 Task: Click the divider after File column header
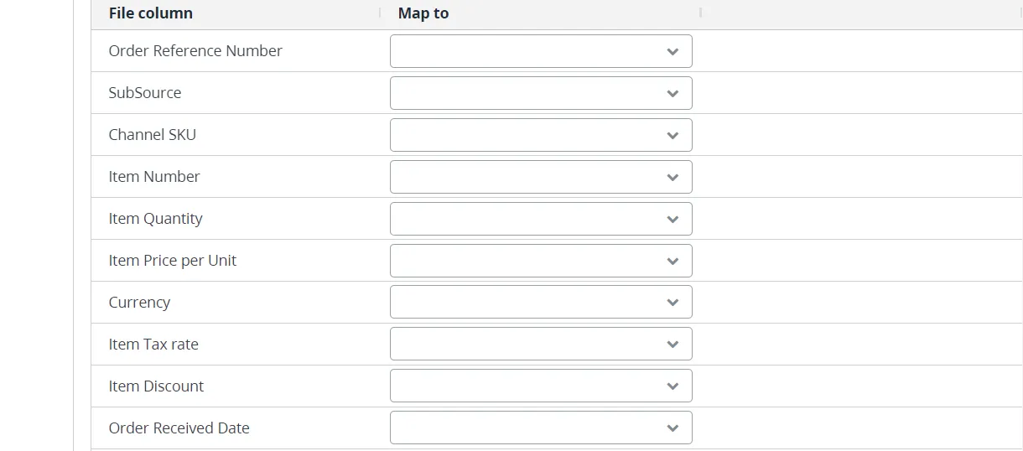(380, 13)
